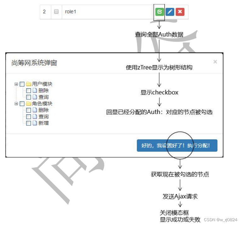Select the 删除 label under 用户模块

(43, 91)
